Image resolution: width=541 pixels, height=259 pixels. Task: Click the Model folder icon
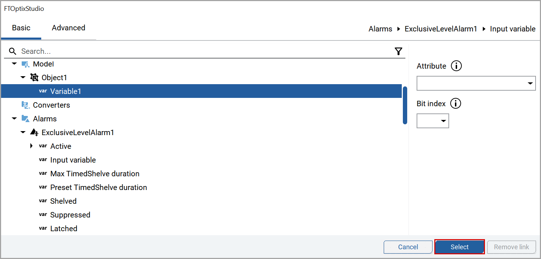25,64
